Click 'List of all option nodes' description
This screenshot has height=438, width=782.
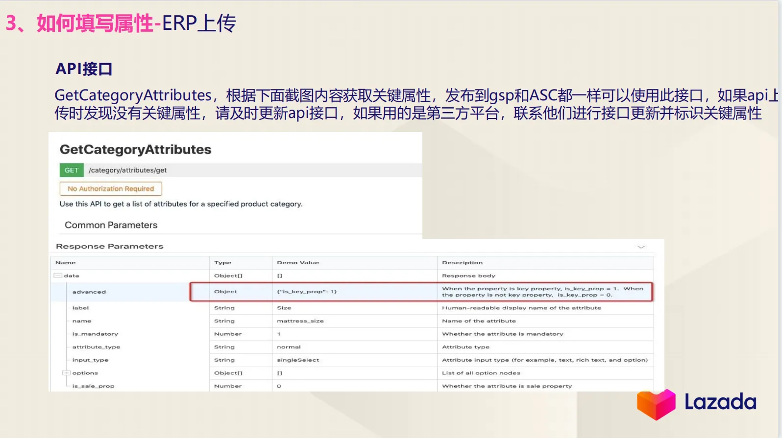tap(481, 373)
